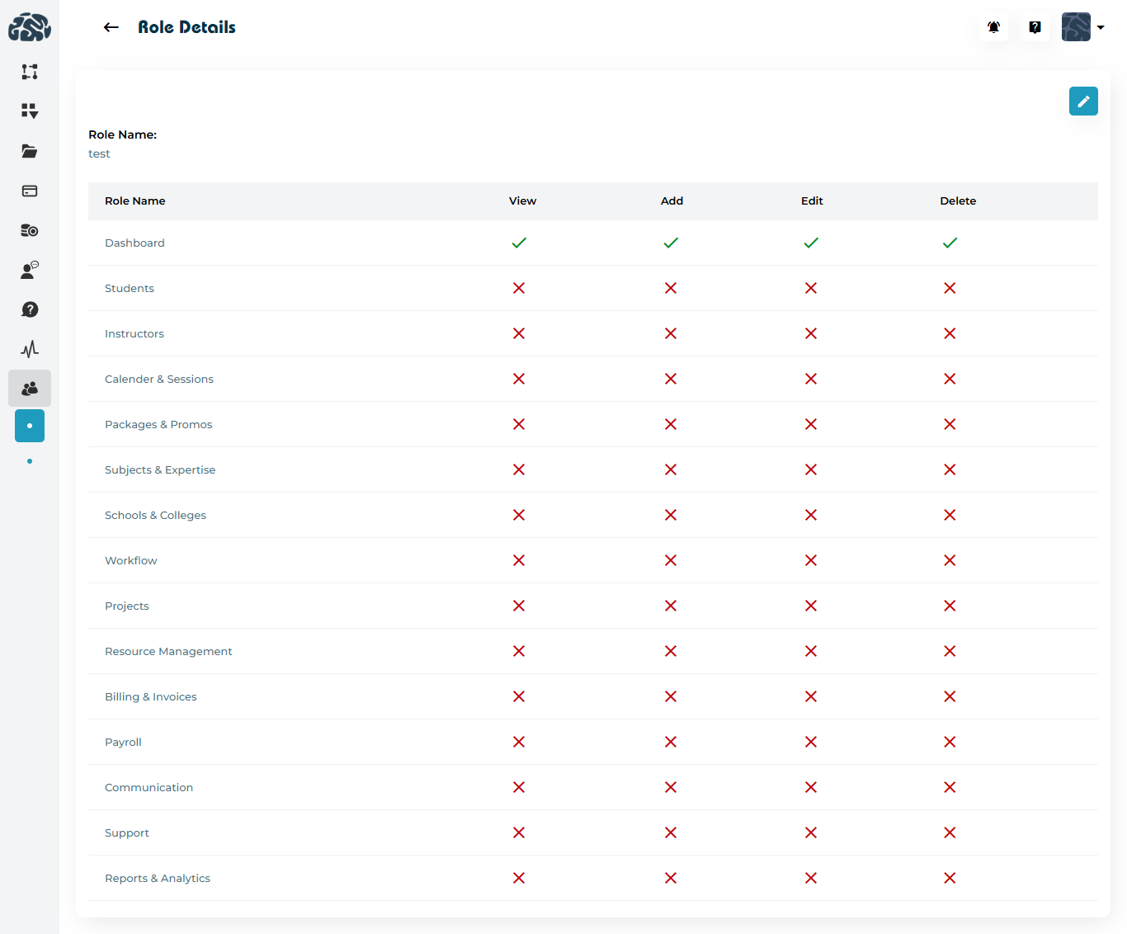Viewport: 1127px width, 934px height.
Task: Select the users group icon in sidebar
Action: tap(30, 388)
